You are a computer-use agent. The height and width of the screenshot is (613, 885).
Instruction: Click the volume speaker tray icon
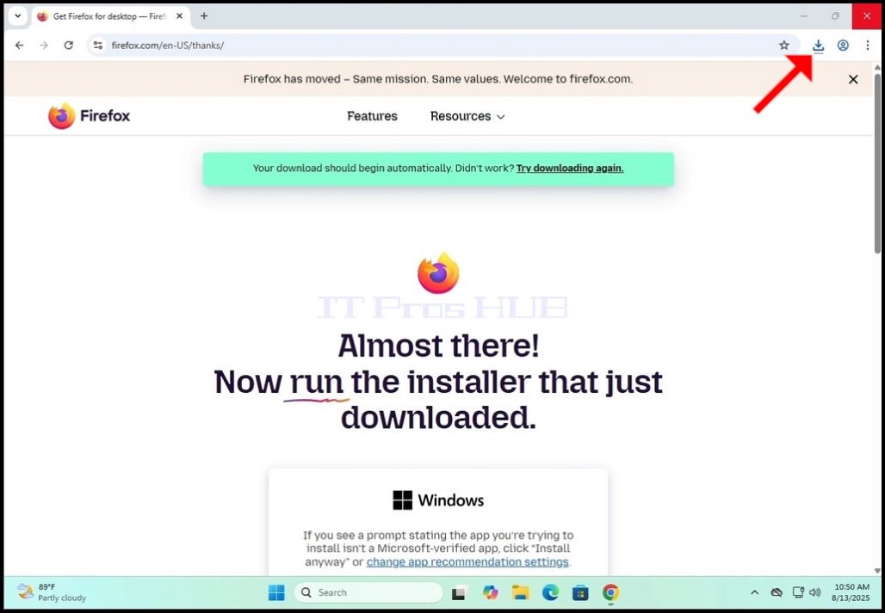coord(814,592)
